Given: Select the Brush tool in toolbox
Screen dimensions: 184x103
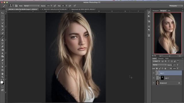Looking at the screenshot, I should [2, 37].
